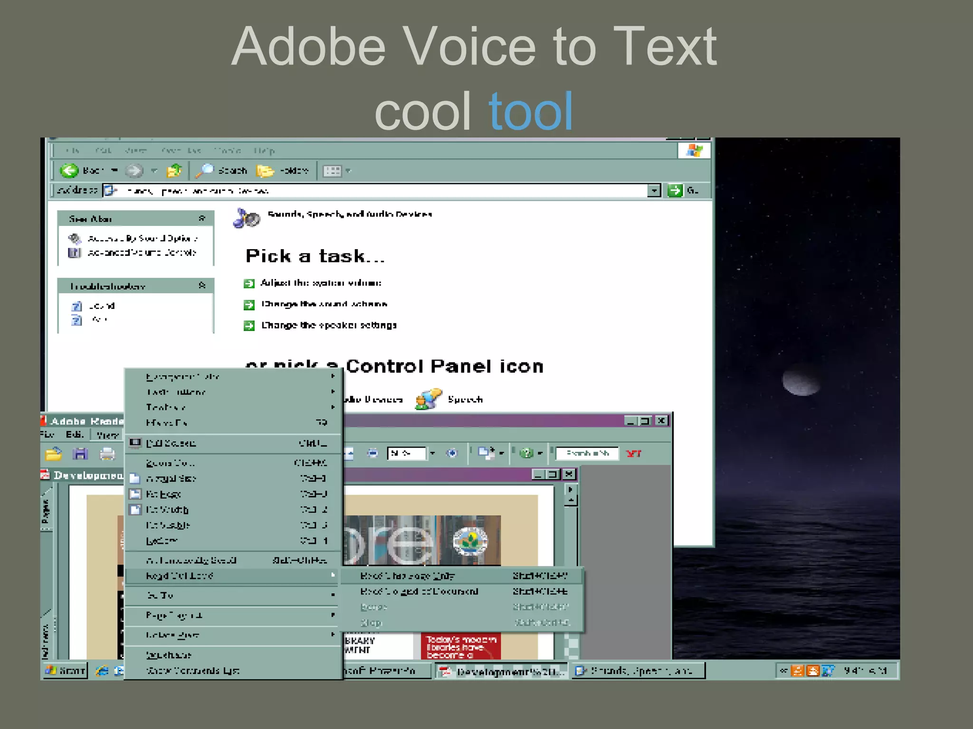Open the Views button dropdown arrow
973x729 pixels.
[348, 170]
